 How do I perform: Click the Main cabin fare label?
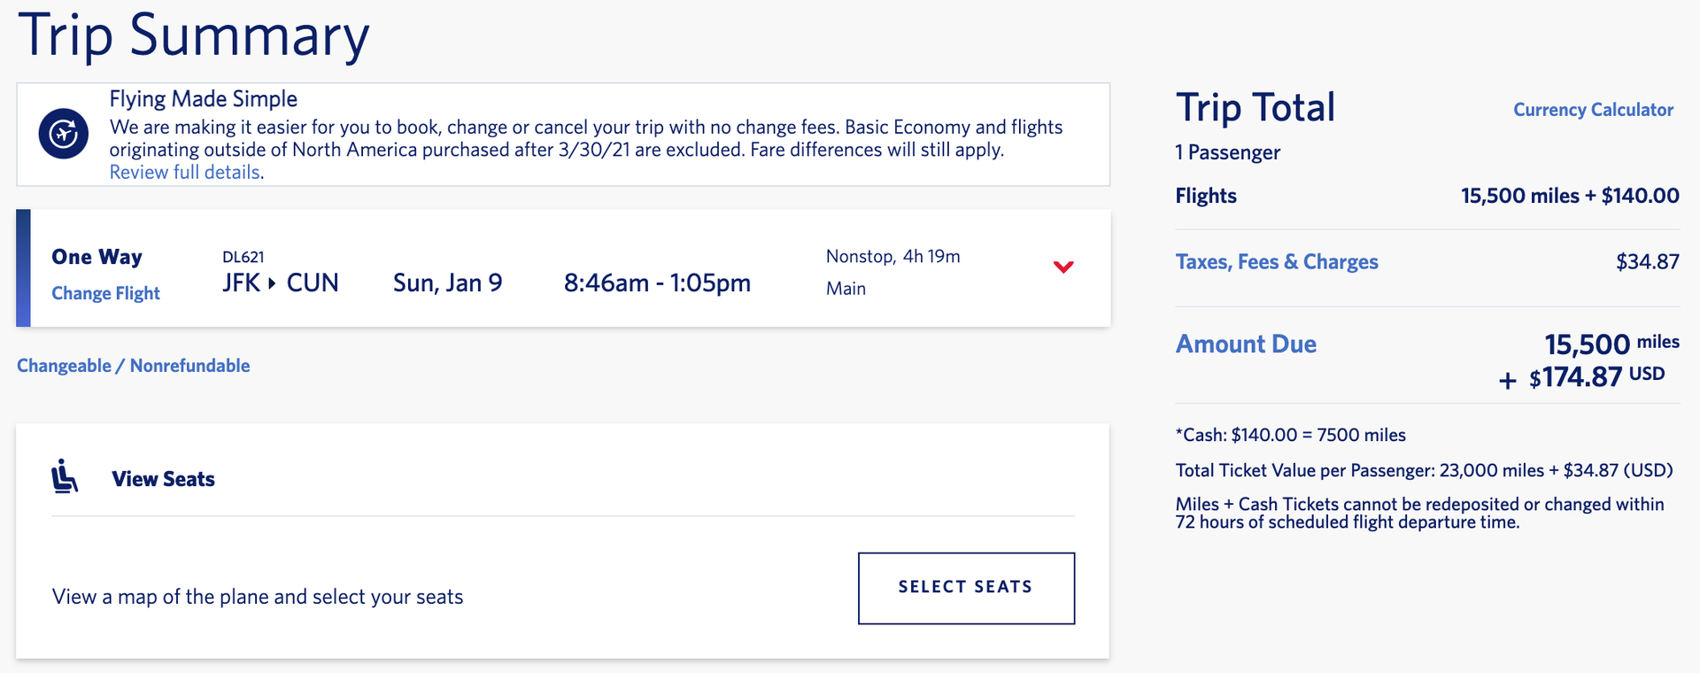pos(846,288)
